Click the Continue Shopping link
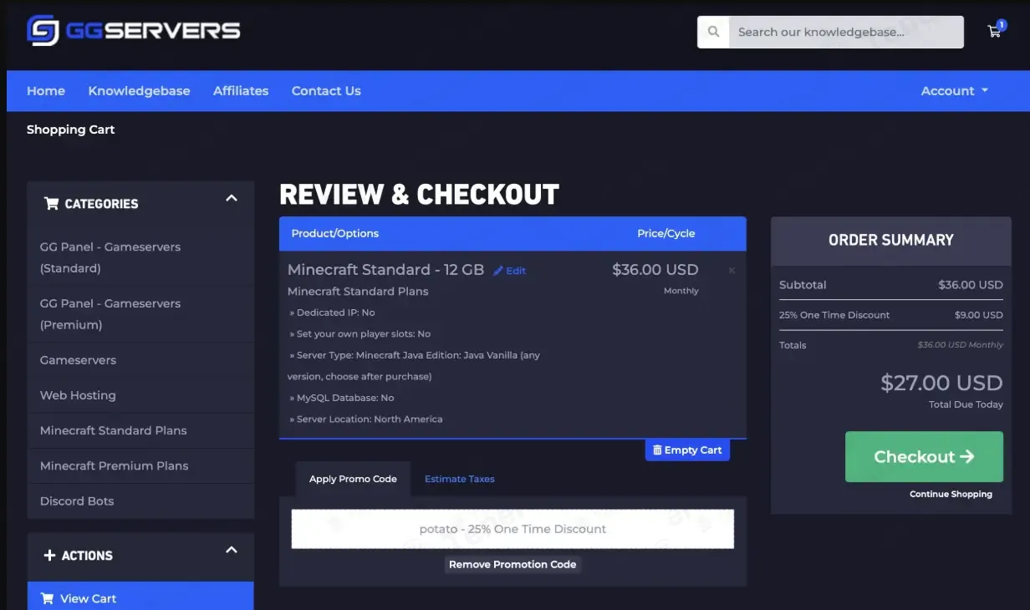 tap(951, 494)
